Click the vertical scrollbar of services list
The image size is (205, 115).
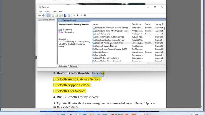[164, 28]
